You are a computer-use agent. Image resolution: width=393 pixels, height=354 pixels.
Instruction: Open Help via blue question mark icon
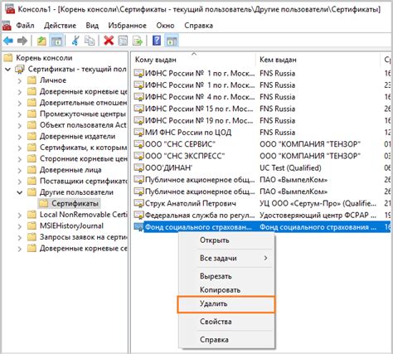coord(157,41)
